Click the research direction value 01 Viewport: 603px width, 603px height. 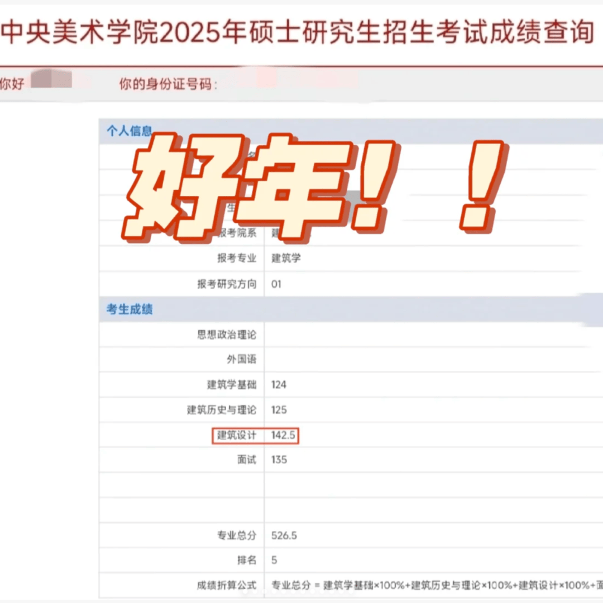pyautogui.click(x=276, y=284)
